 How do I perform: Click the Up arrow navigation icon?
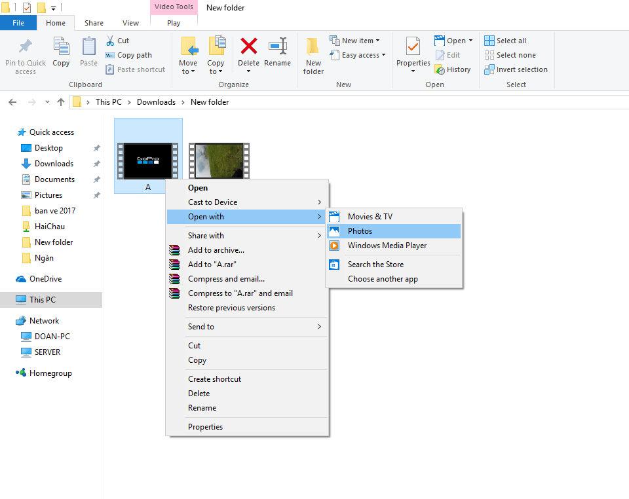point(61,102)
